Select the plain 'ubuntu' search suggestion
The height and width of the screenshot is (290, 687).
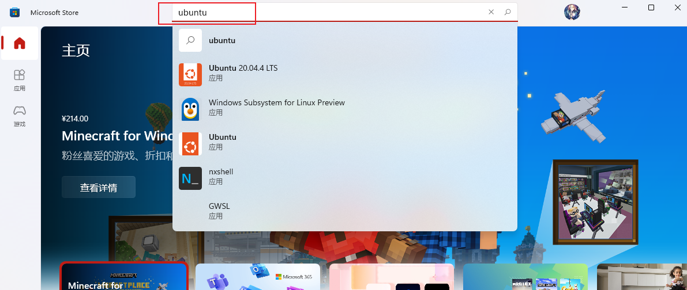tap(345, 40)
